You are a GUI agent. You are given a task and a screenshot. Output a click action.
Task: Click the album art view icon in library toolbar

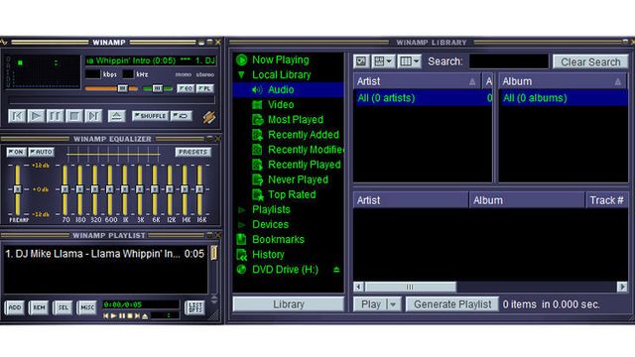(361, 61)
